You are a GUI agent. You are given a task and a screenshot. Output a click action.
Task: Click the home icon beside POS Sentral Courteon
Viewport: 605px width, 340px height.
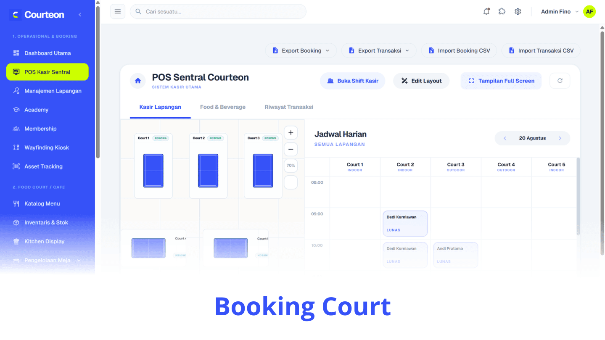tap(137, 81)
